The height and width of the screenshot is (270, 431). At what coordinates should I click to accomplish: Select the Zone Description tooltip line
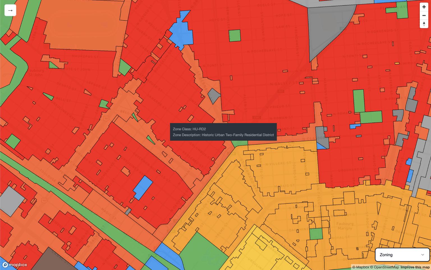[x=223, y=135]
